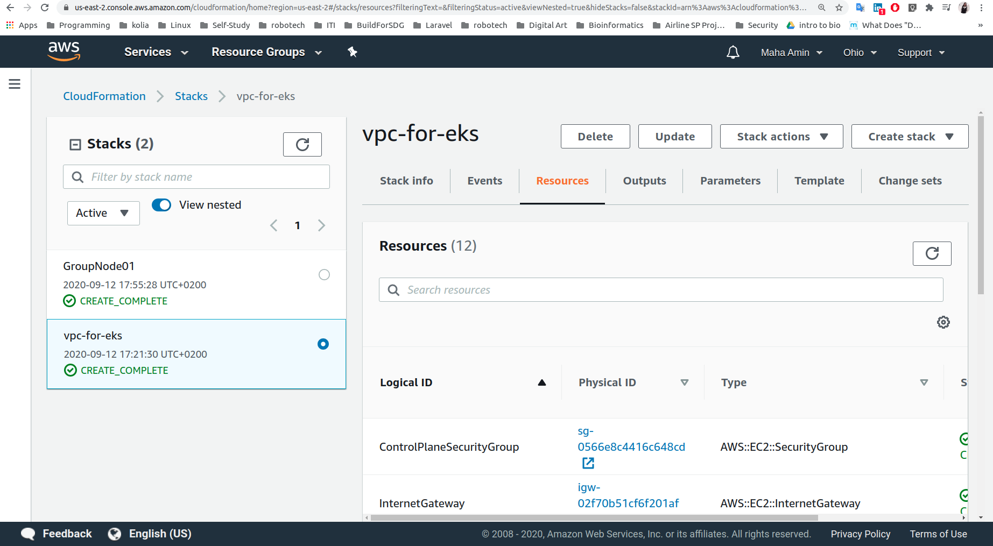Refresh the Resources table
Viewport: 993px width, 546px height.
click(932, 253)
